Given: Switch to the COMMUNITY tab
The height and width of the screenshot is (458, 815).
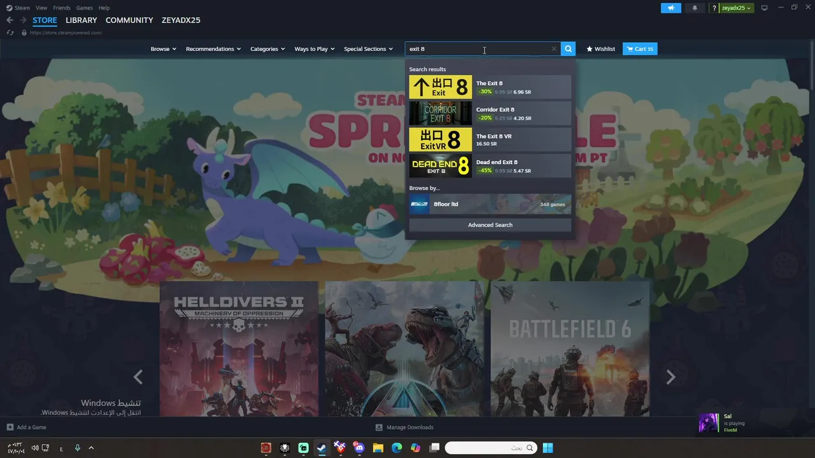Looking at the screenshot, I should (x=129, y=20).
